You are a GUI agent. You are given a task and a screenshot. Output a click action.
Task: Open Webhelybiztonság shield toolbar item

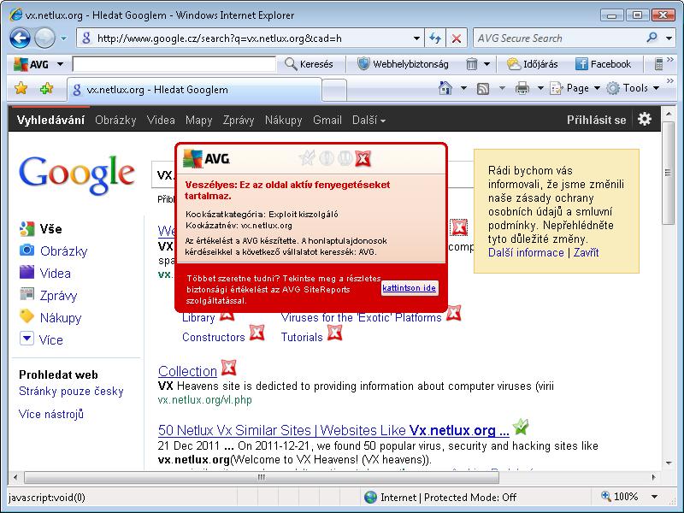403,64
